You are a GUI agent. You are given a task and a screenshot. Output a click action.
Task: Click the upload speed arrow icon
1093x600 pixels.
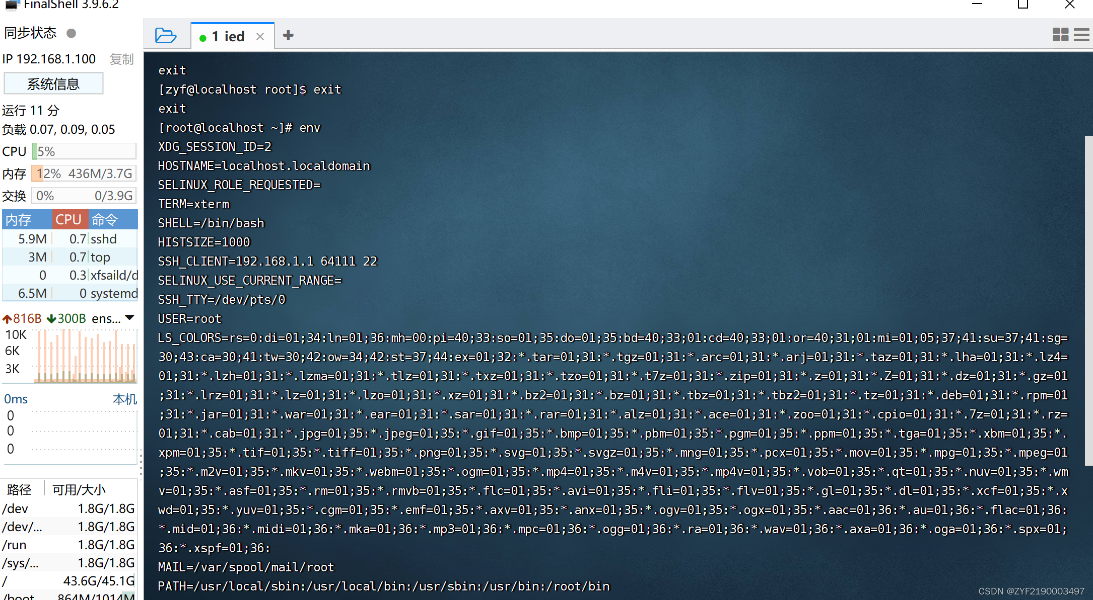[7, 319]
